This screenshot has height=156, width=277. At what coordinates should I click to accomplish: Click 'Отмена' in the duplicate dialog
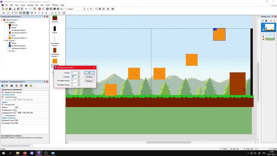89,77
